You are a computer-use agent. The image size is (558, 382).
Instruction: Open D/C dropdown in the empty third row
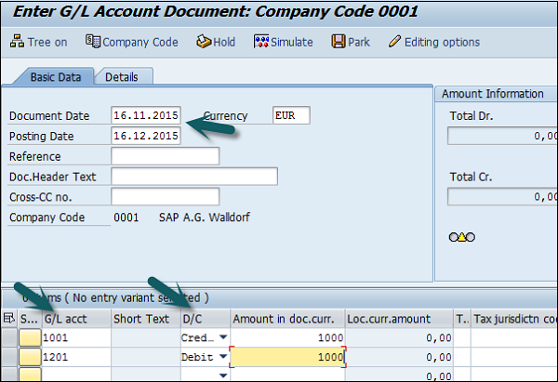221,374
